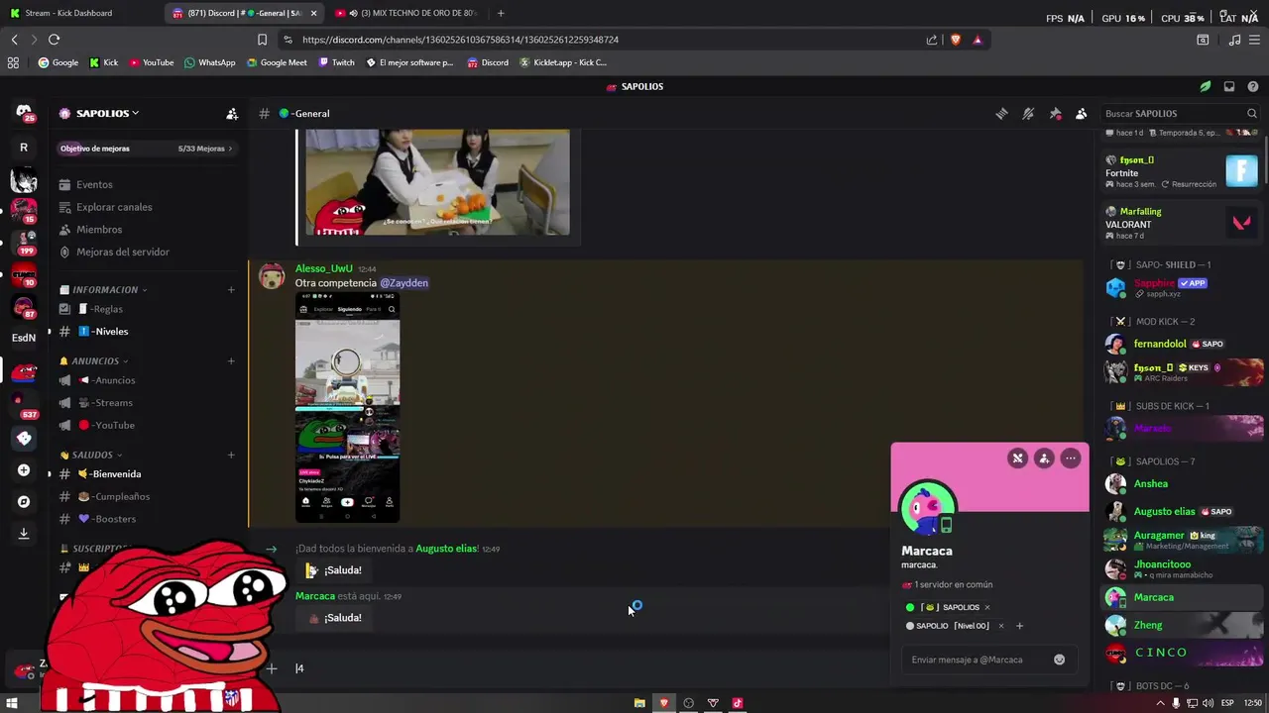Open Explorar canales
This screenshot has width=1269, height=713.
tap(147, 207)
